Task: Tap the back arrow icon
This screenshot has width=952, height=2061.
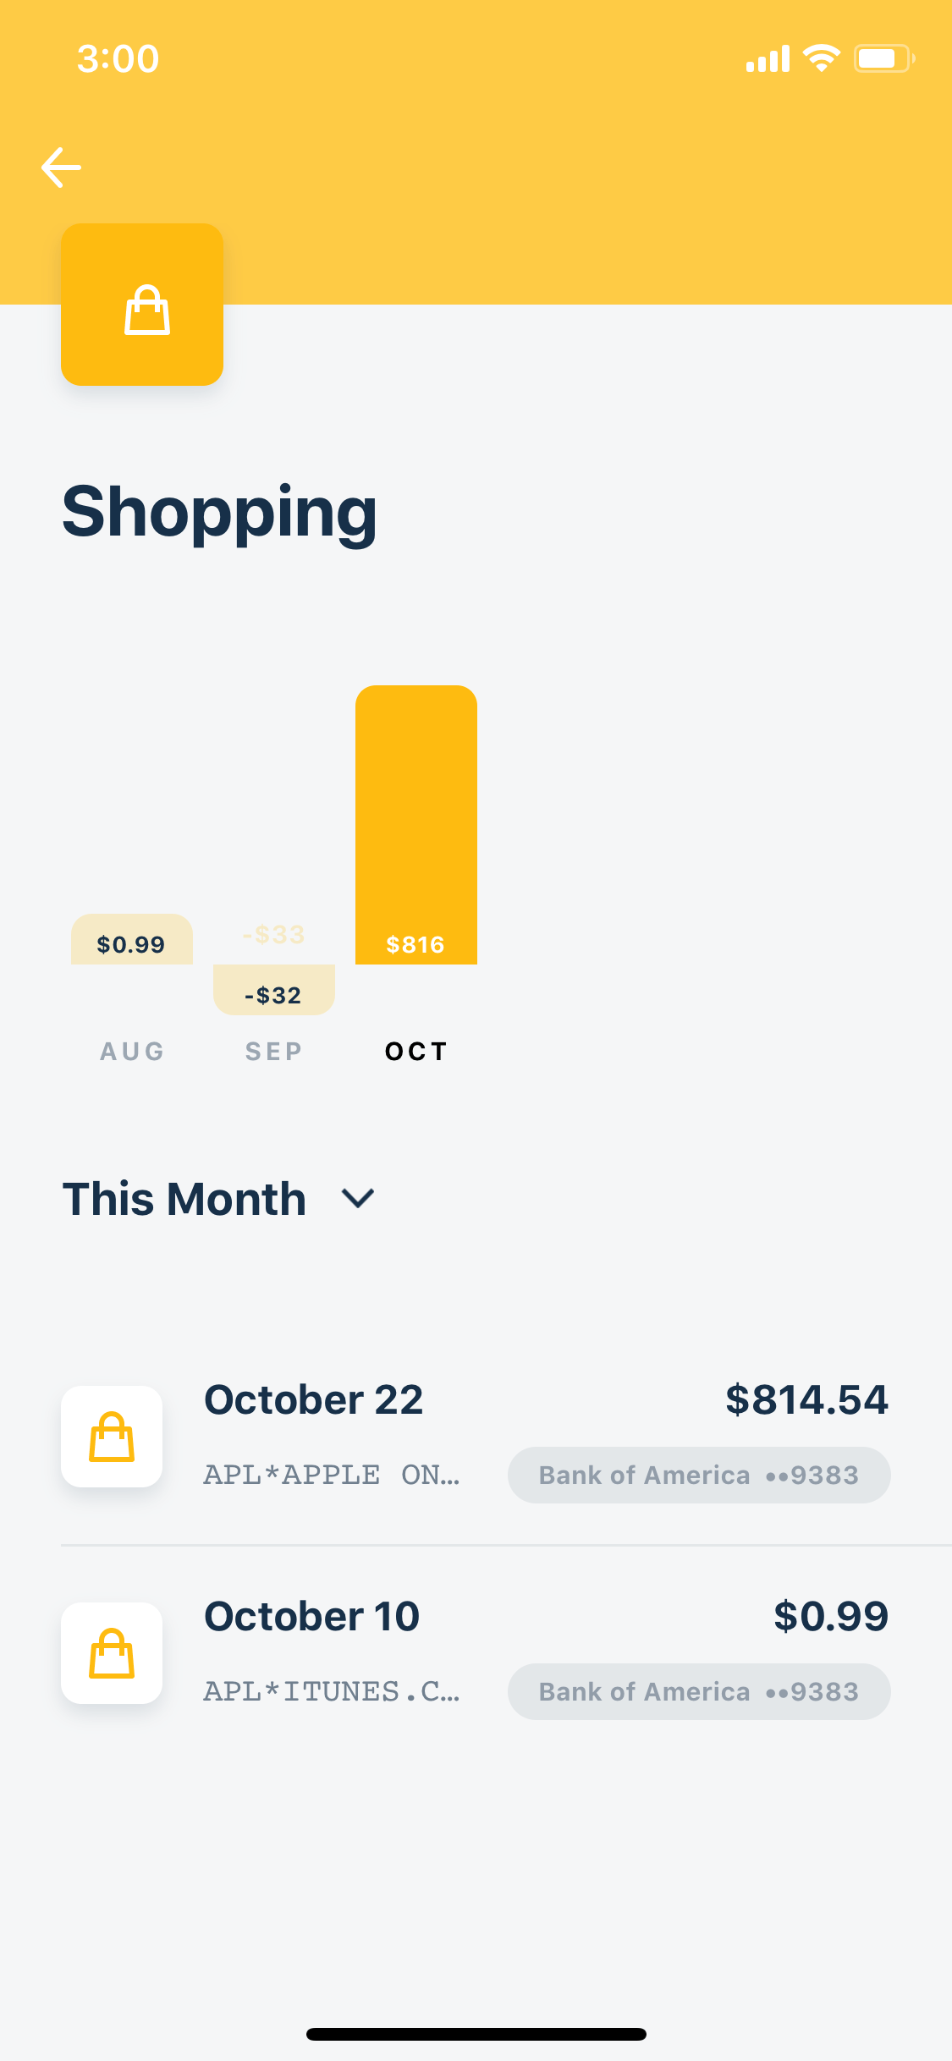Action: (61, 167)
